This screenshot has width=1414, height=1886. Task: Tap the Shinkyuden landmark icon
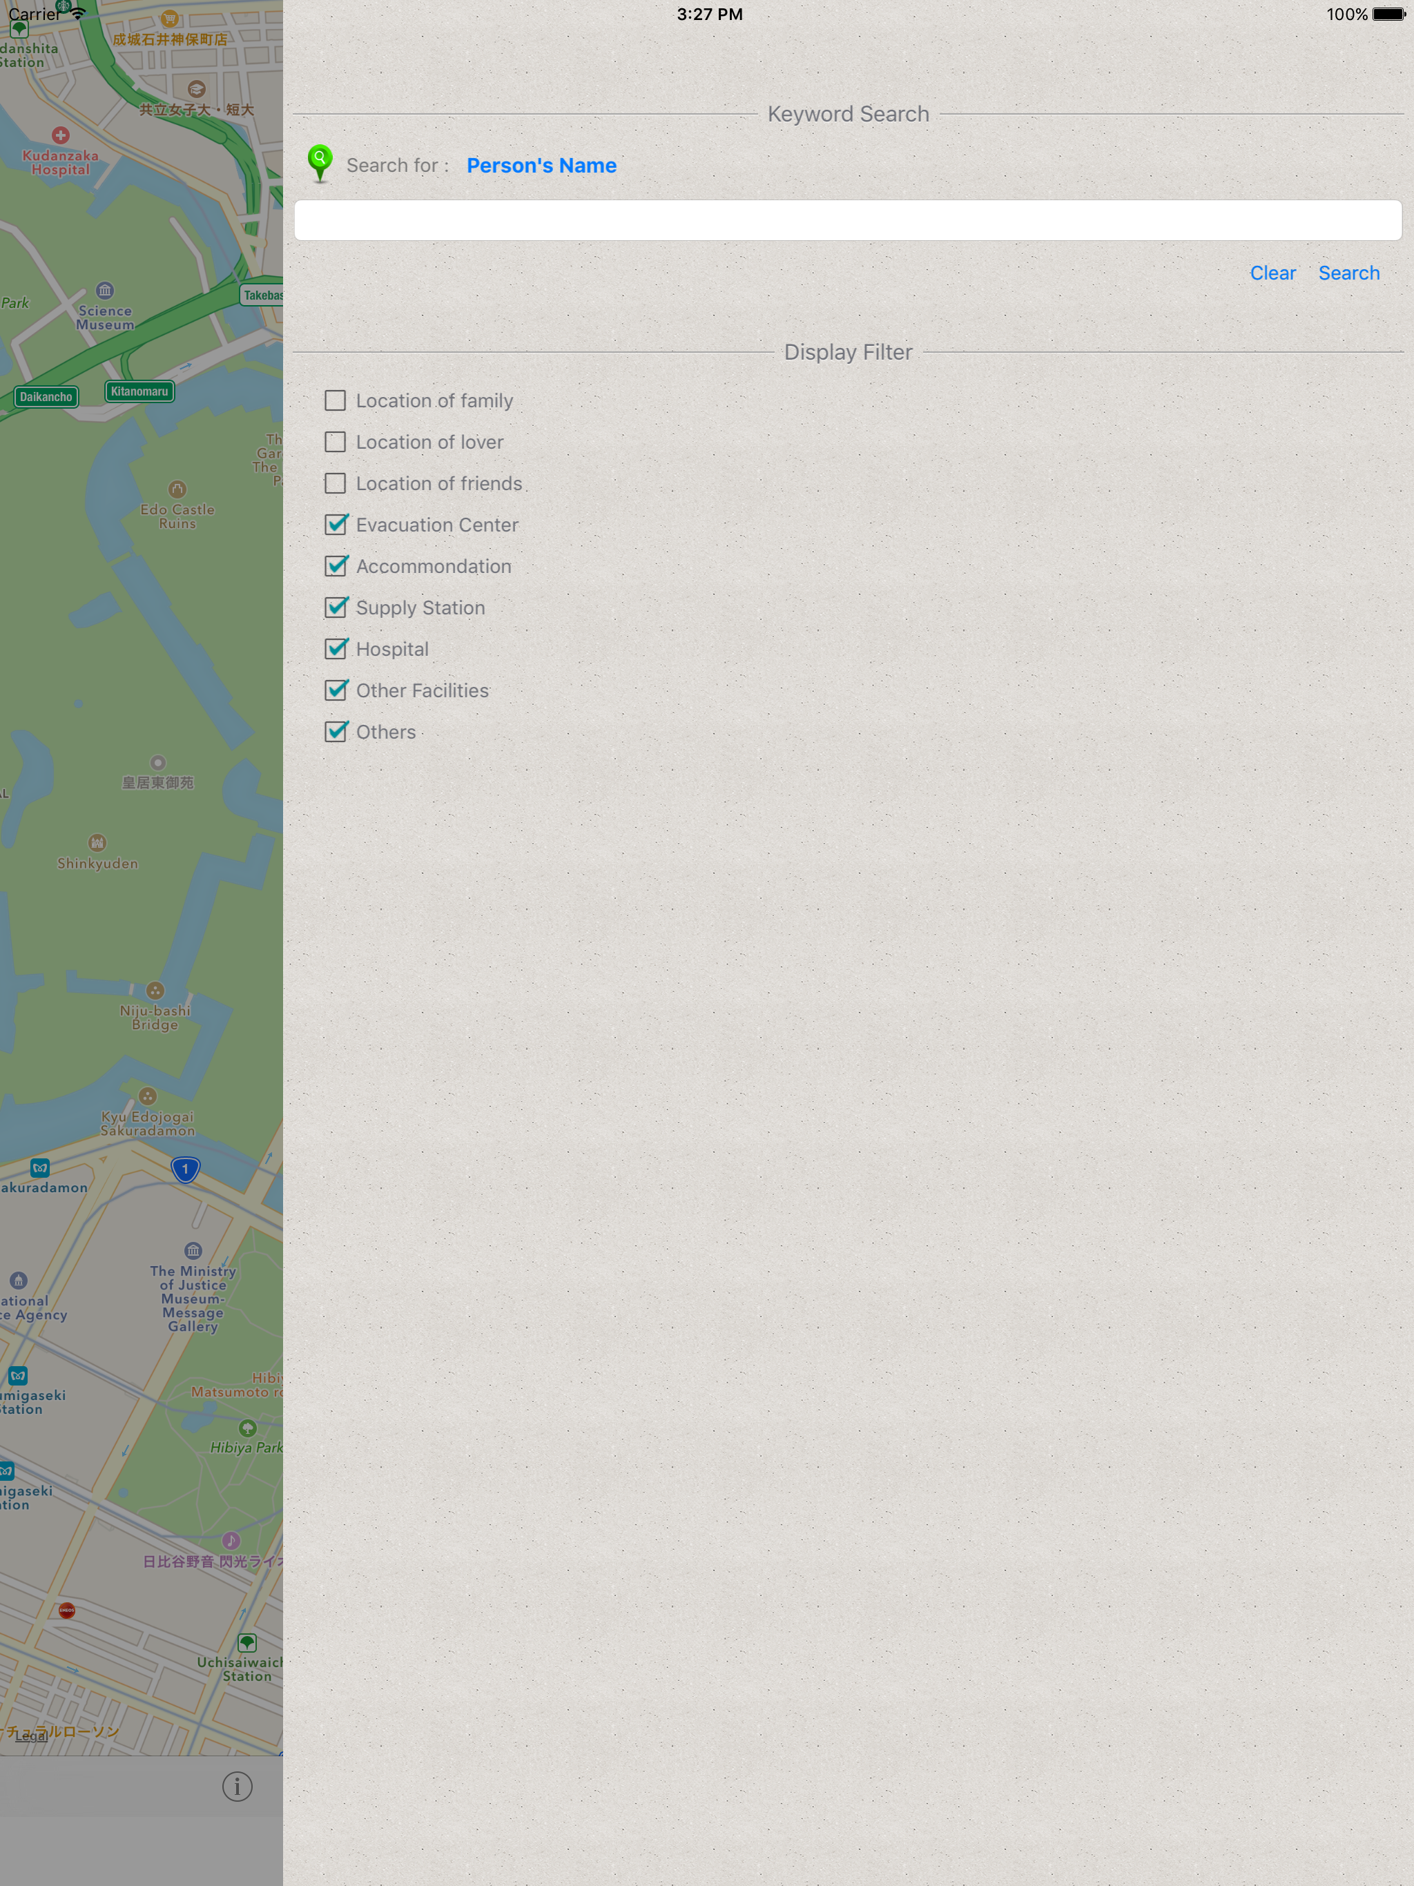(97, 842)
